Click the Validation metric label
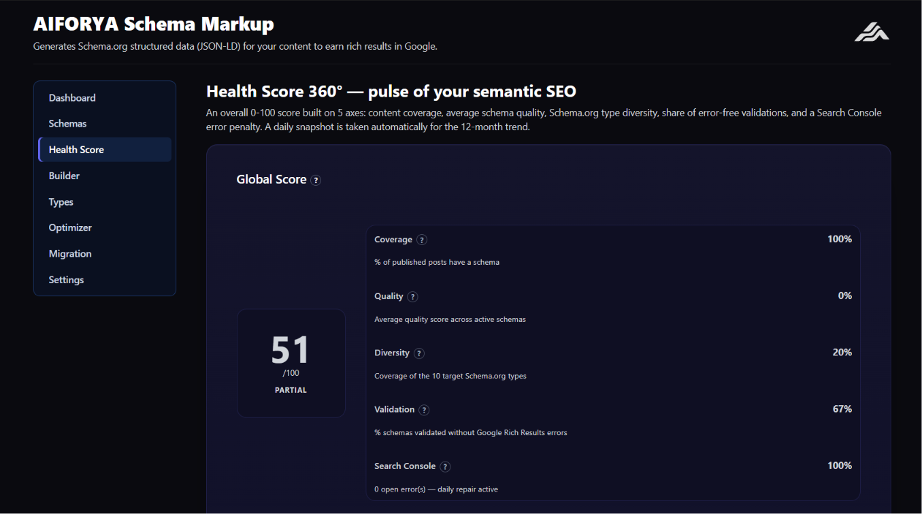The width and height of the screenshot is (922, 514). [395, 409]
